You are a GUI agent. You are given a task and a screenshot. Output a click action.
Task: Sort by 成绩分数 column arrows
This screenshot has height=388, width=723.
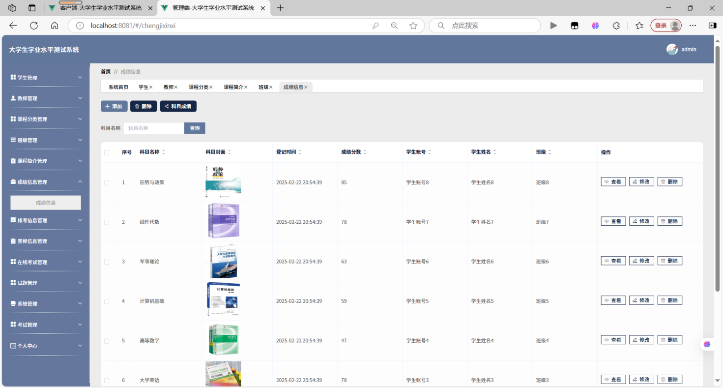click(x=365, y=152)
